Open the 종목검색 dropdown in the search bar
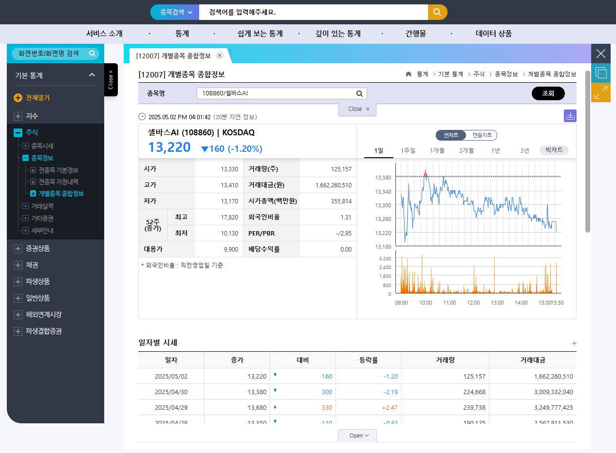The height and width of the screenshot is (453, 616). tap(174, 12)
